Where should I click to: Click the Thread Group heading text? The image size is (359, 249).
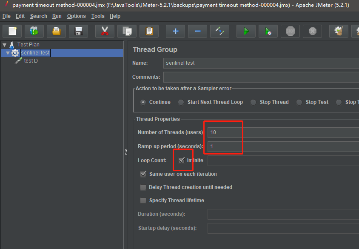(x=155, y=50)
